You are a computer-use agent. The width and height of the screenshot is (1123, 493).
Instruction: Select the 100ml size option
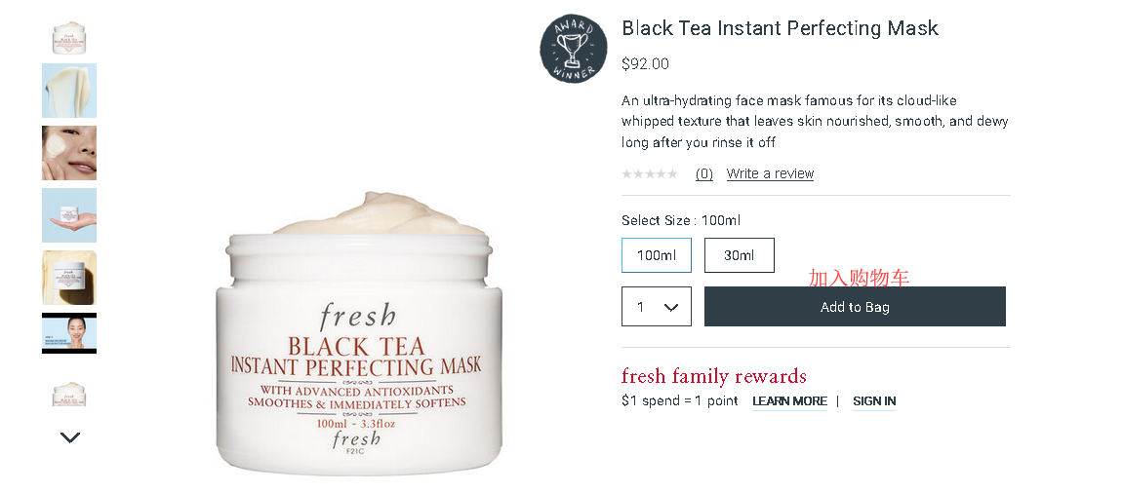pyautogui.click(x=656, y=255)
